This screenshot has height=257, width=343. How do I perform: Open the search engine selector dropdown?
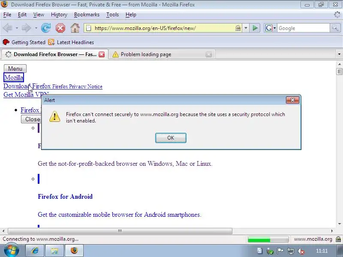click(274, 28)
